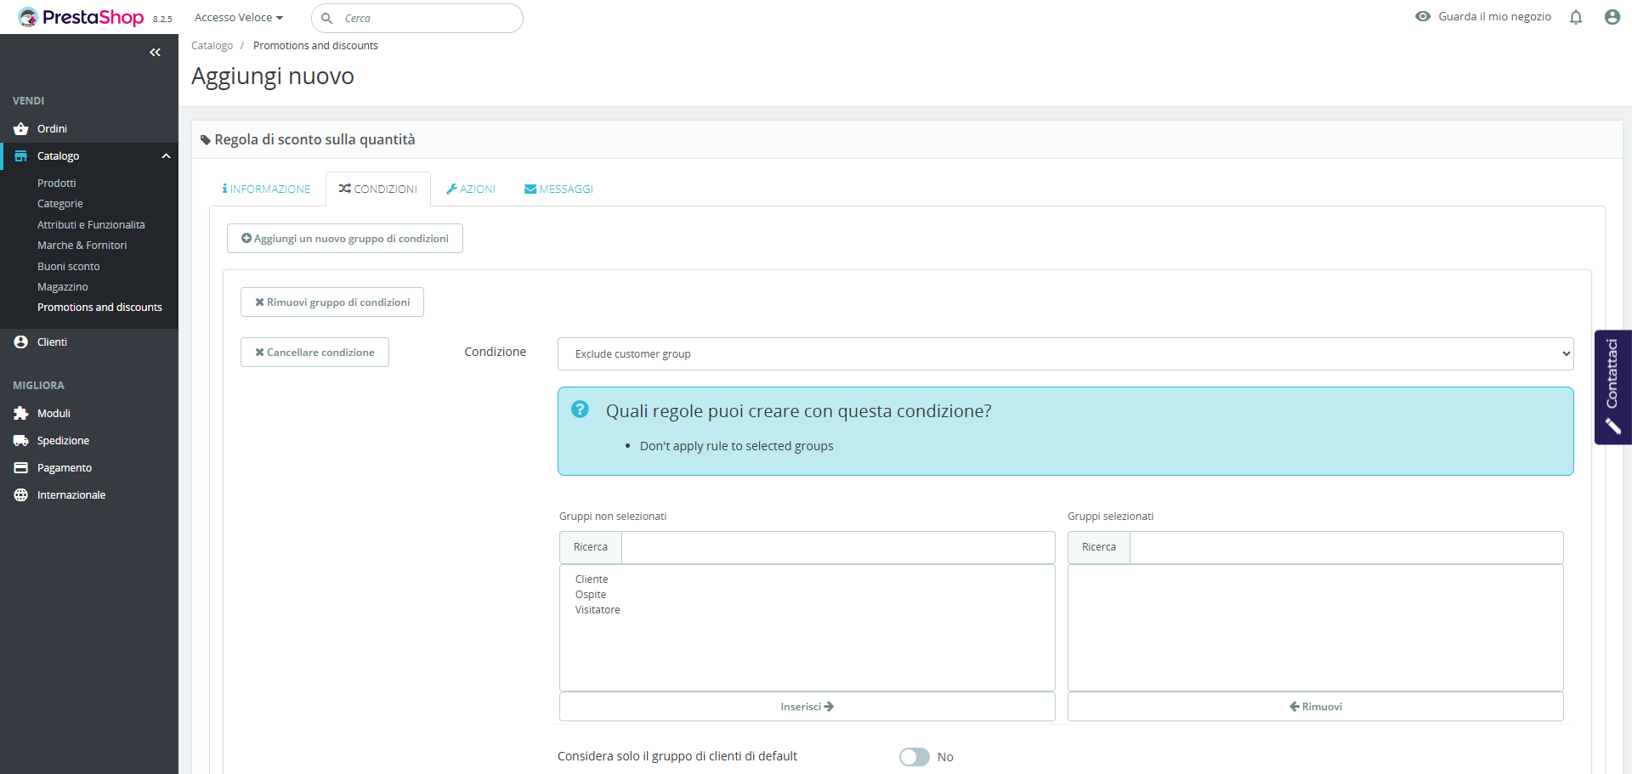Switch to the Azioni tab
Screen dimensions: 1632x774
tap(471, 189)
